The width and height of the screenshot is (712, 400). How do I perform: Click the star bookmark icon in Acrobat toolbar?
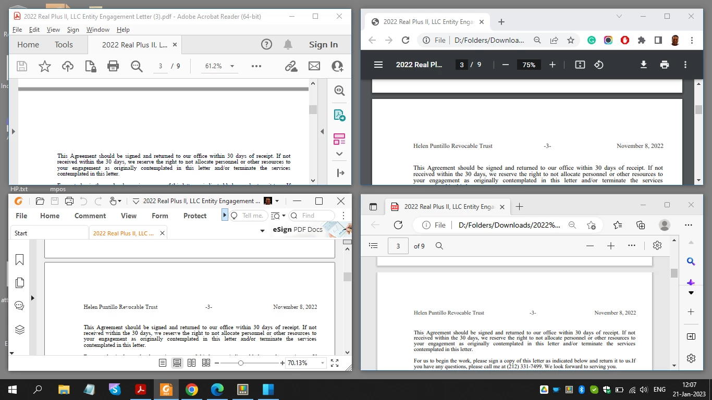(45, 66)
